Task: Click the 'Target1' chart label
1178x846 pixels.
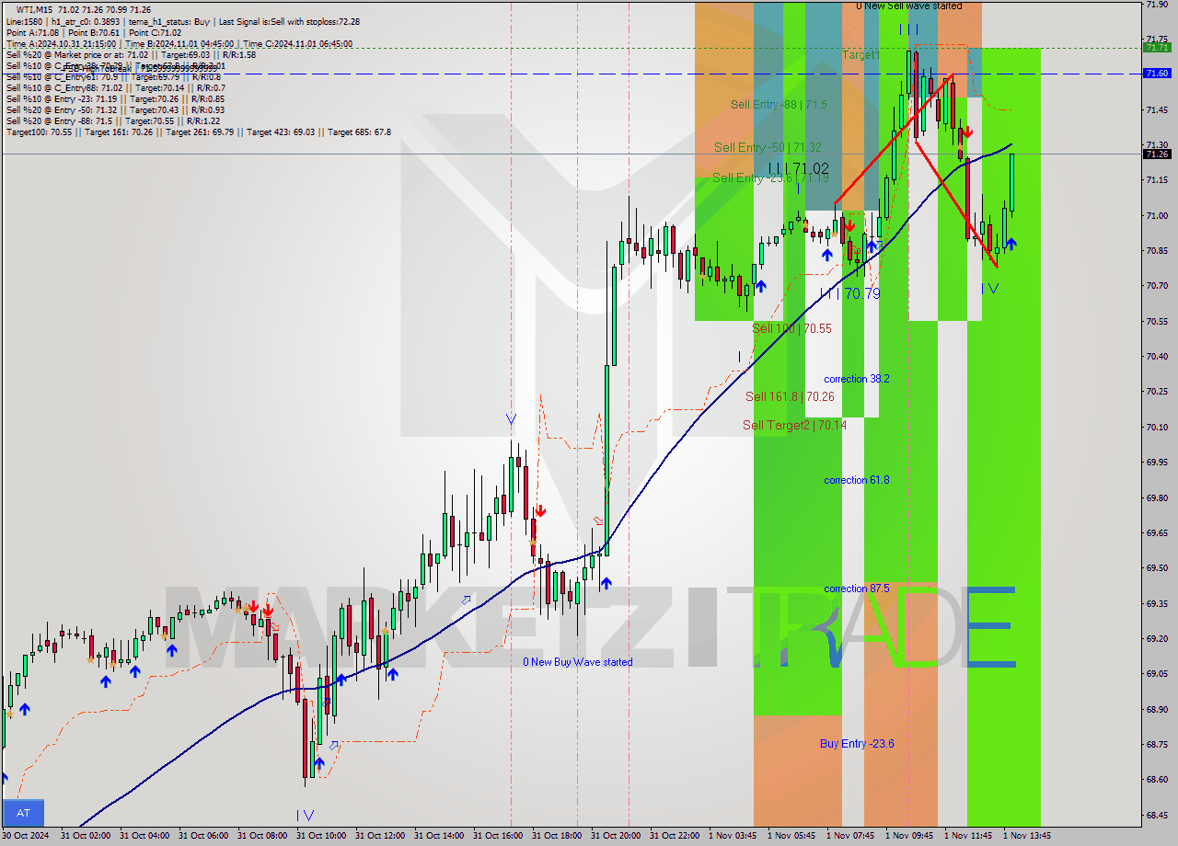Action: (x=860, y=55)
